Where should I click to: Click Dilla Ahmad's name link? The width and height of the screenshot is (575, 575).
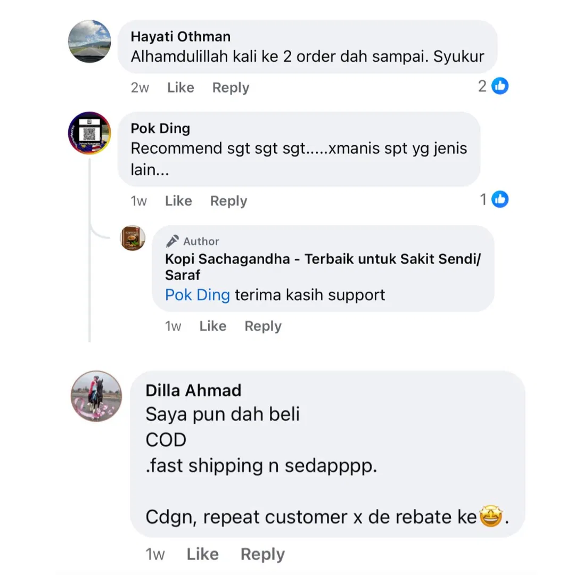pyautogui.click(x=193, y=390)
